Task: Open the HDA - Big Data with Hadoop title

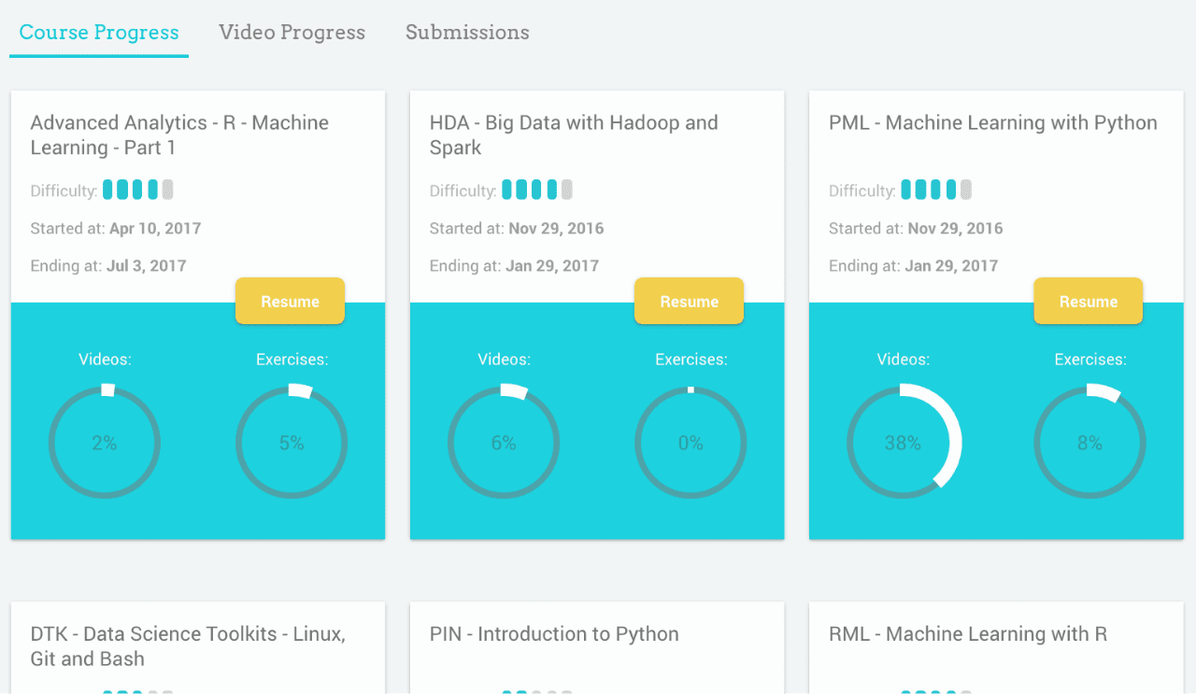Action: click(x=574, y=135)
